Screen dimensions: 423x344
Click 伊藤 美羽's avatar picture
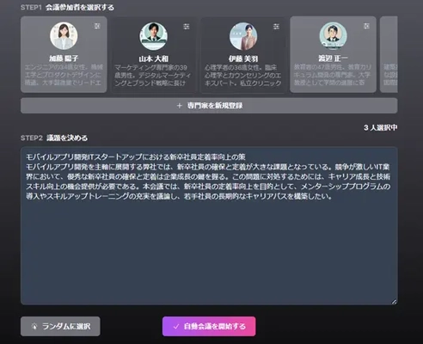click(243, 36)
